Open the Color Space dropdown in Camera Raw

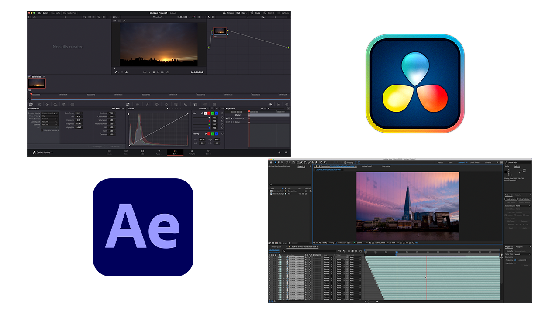[50, 121]
